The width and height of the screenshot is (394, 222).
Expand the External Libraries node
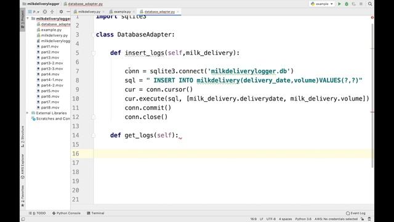pos(28,113)
